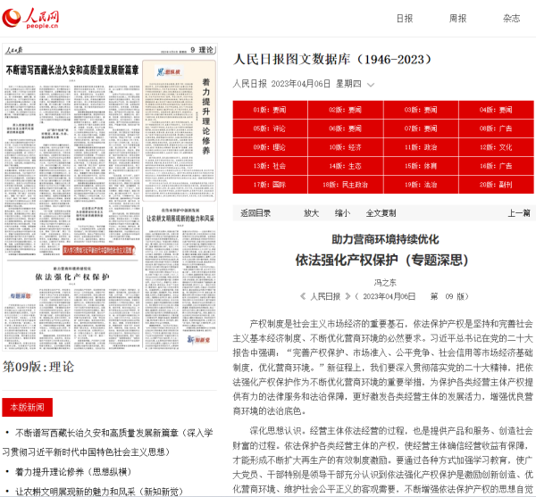Go to page 06版：要闻
536x497 pixels.
pos(345,128)
